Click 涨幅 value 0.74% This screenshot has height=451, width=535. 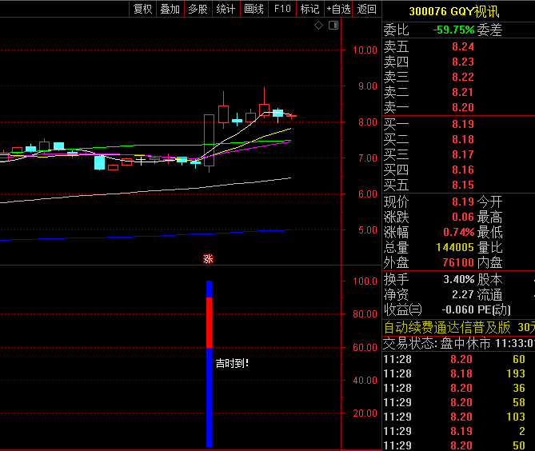(x=458, y=233)
